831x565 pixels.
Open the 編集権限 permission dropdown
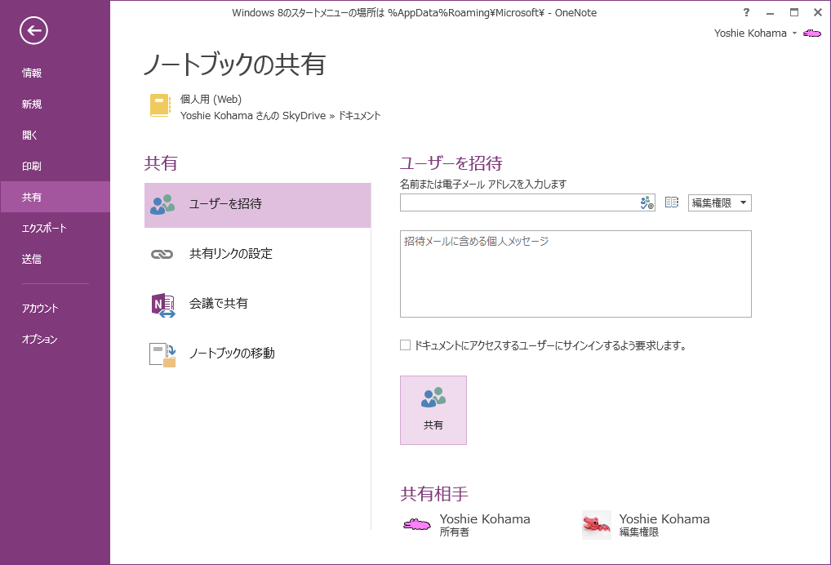click(x=720, y=203)
